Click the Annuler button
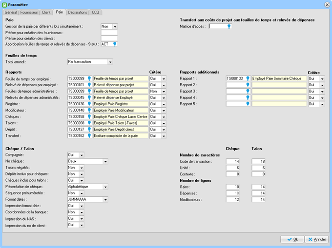The height and width of the screenshot is (248, 332). (317, 239)
